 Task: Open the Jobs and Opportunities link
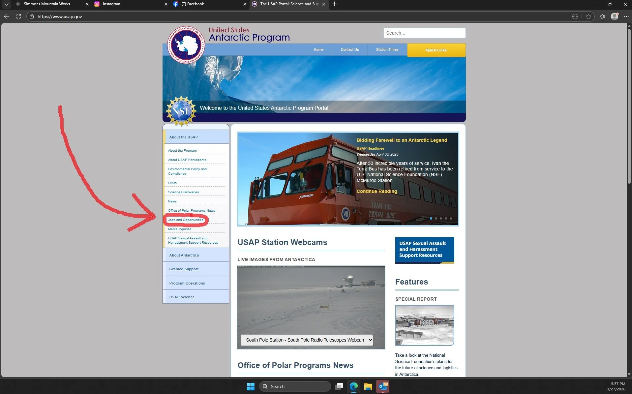pyautogui.click(x=186, y=220)
